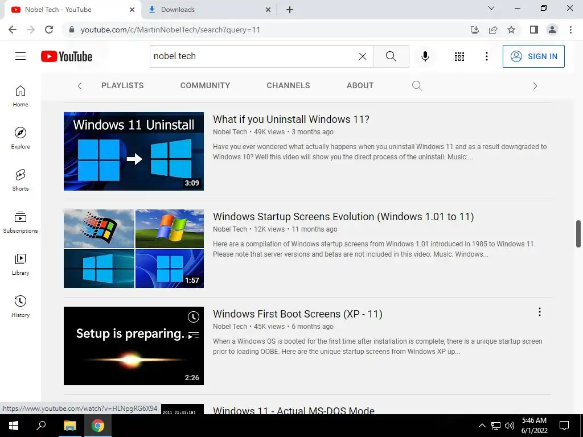
Task: Click Nobel Tech channel name under Uninstall video
Action: [230, 132]
